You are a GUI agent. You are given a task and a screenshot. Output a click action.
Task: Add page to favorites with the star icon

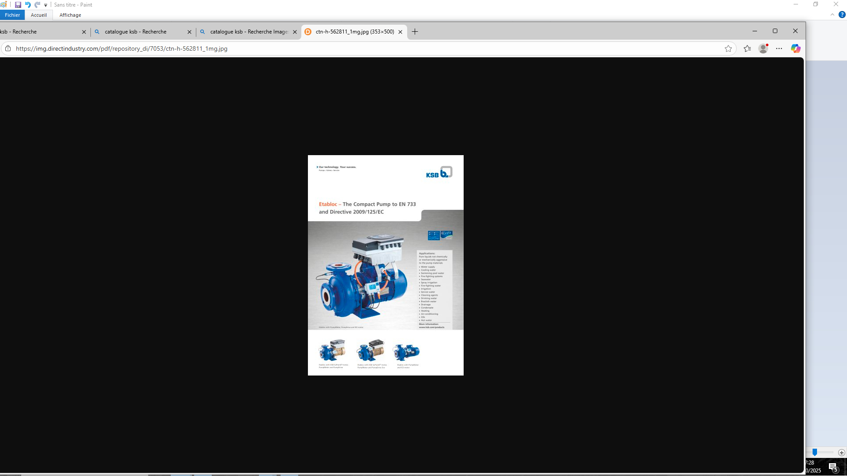(x=728, y=48)
